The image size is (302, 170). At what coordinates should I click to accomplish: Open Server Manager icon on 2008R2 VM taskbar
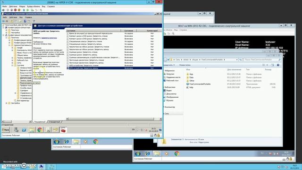17,130
